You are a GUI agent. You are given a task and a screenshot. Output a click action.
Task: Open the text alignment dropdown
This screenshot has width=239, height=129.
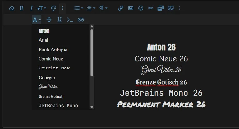[x=91, y=8]
